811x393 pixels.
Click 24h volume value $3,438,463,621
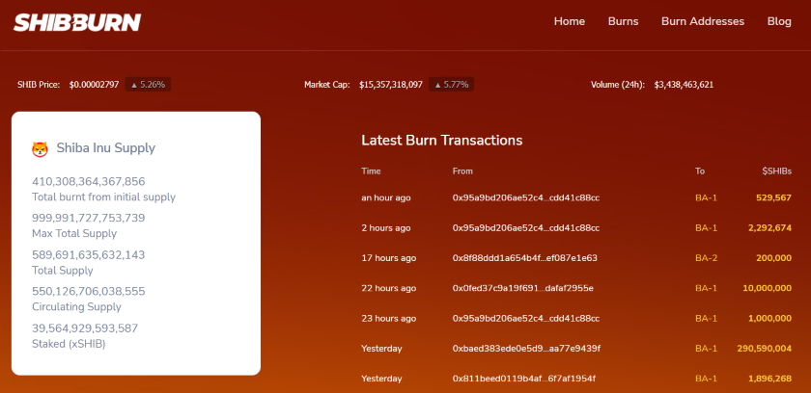684,85
